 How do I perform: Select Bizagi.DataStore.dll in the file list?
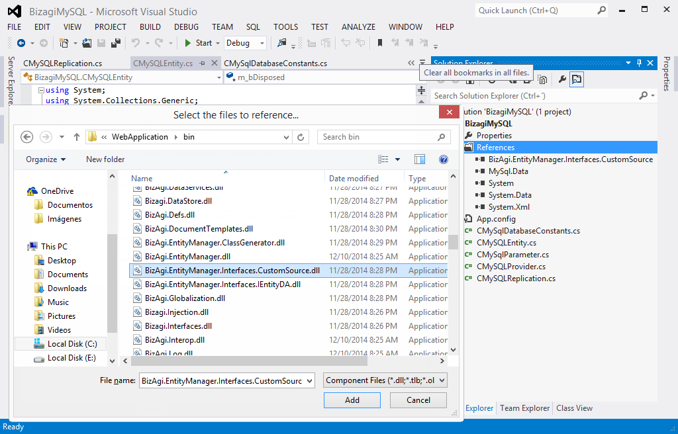(178, 201)
